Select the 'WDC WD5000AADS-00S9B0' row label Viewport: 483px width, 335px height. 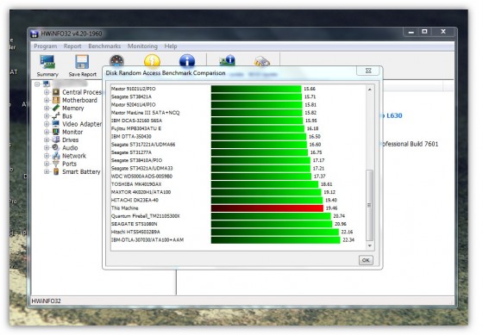(x=141, y=177)
